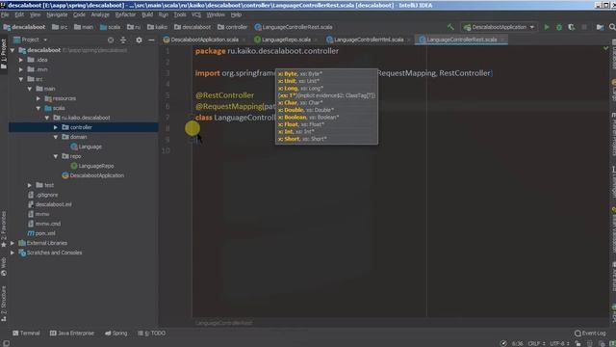Open the File menu
Viewport: 616px width, 347px height.
point(5,14)
